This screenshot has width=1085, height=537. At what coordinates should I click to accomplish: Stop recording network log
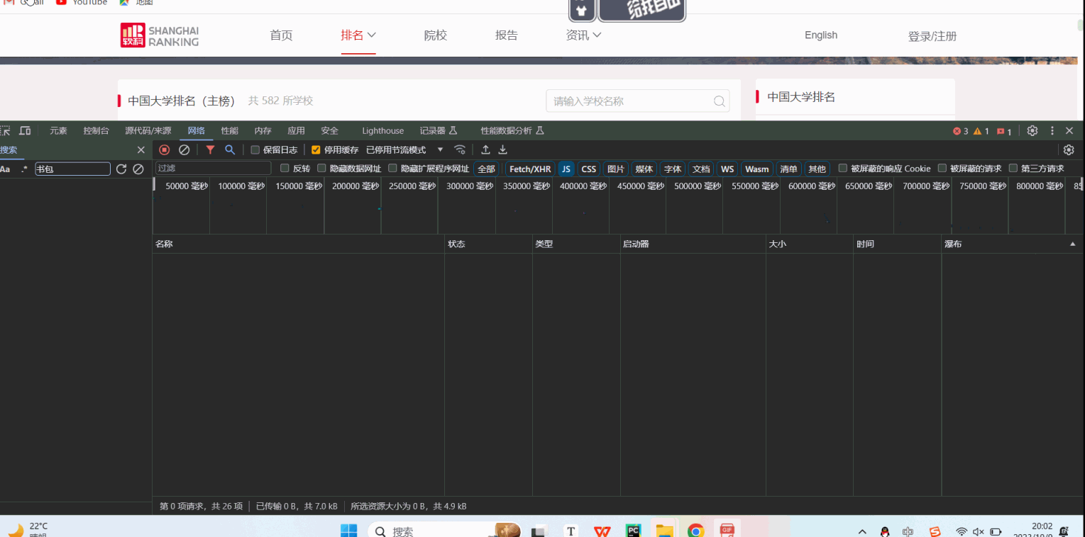pyautogui.click(x=165, y=150)
